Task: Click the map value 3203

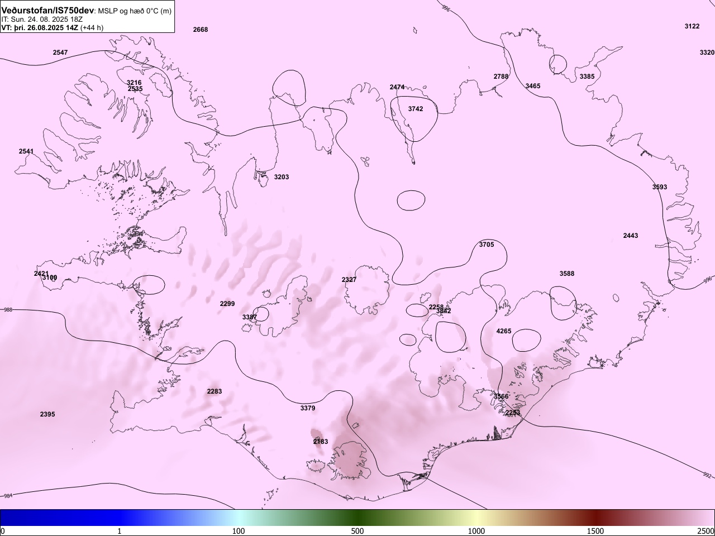Action: coord(282,177)
